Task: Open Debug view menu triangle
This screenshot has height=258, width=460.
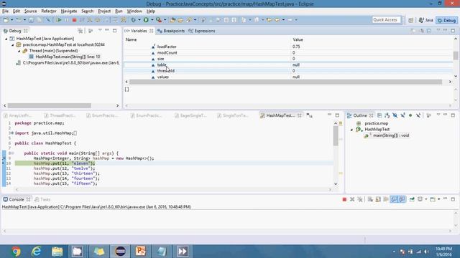Action: (100, 30)
